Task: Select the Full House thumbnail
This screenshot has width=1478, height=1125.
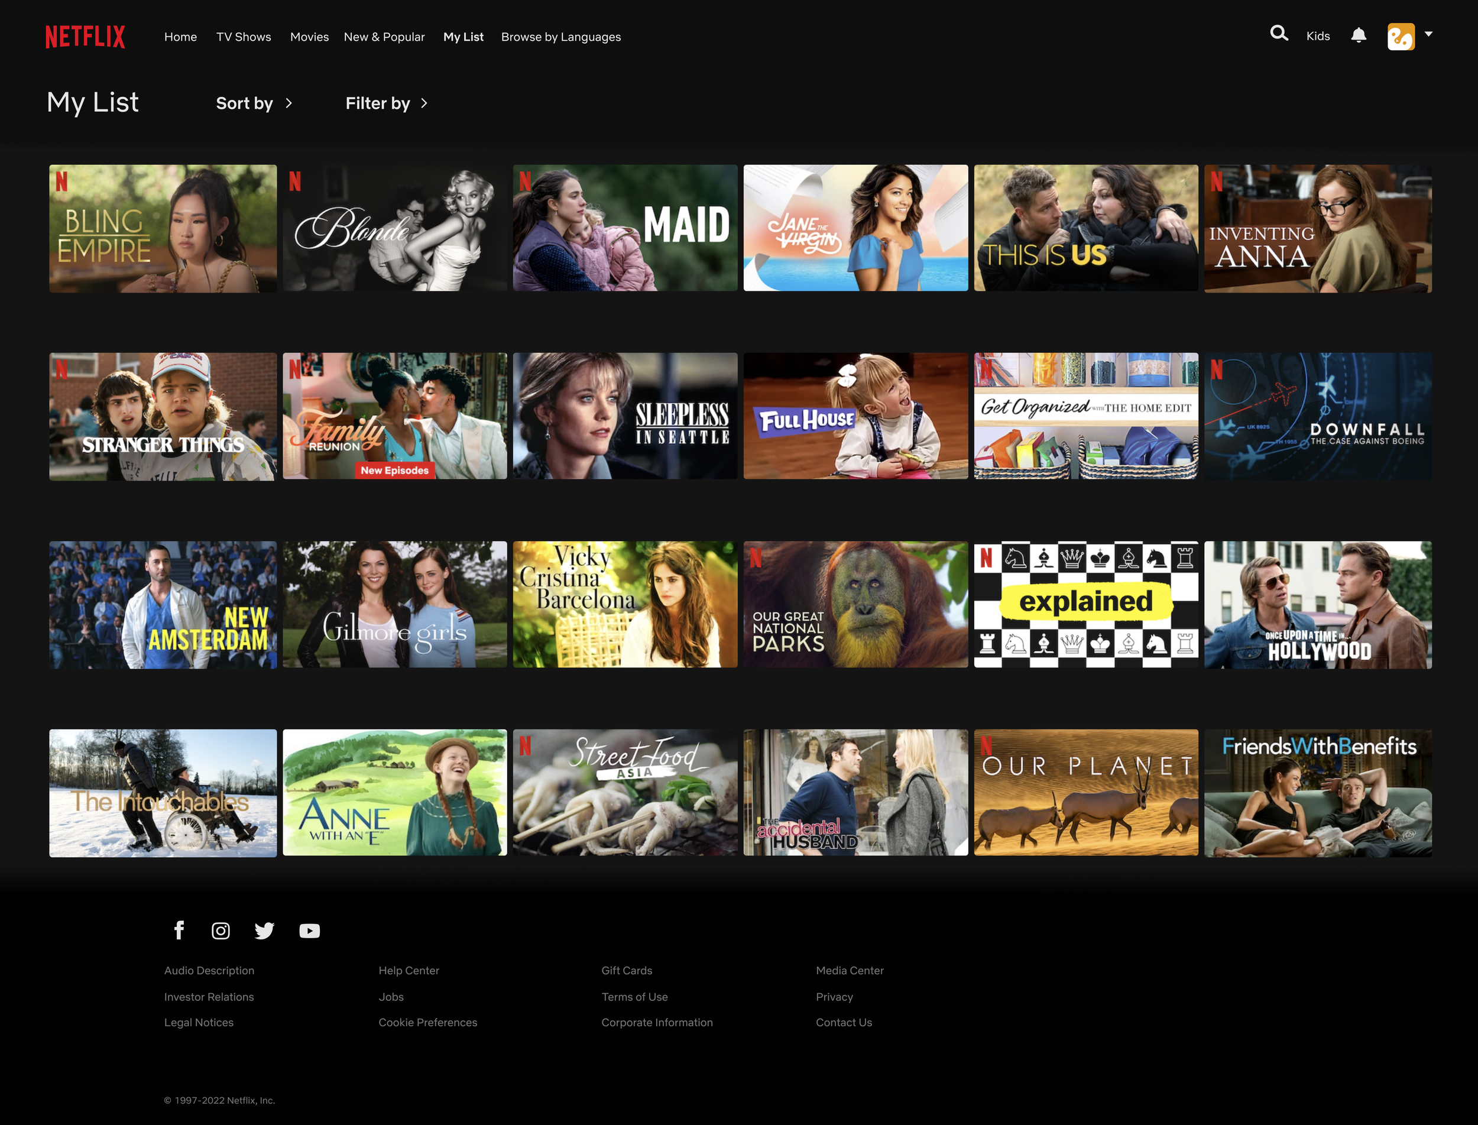Action: (855, 417)
